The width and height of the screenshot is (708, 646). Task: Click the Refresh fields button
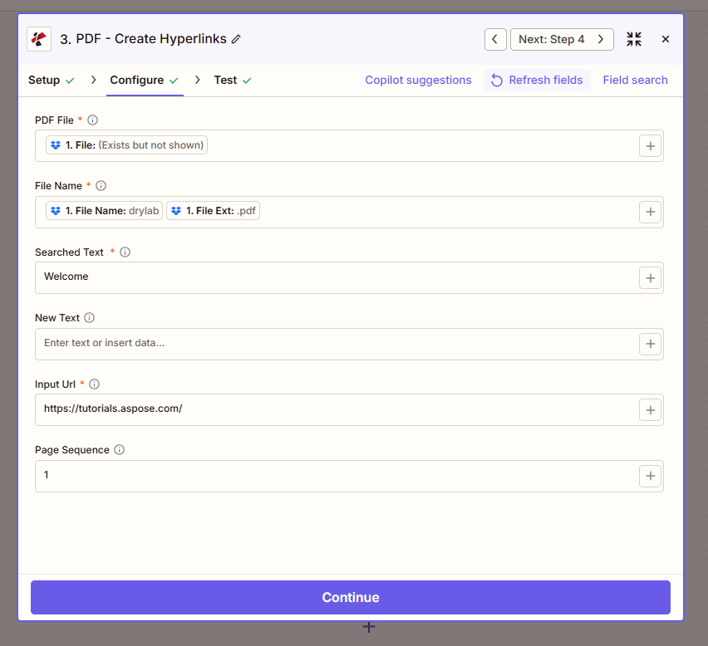pyautogui.click(x=537, y=81)
